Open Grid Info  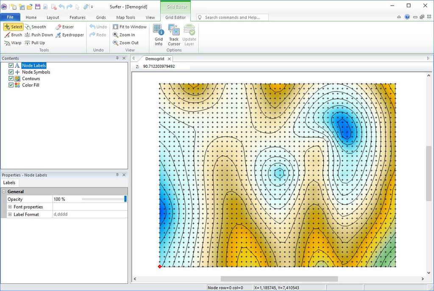[x=159, y=35]
